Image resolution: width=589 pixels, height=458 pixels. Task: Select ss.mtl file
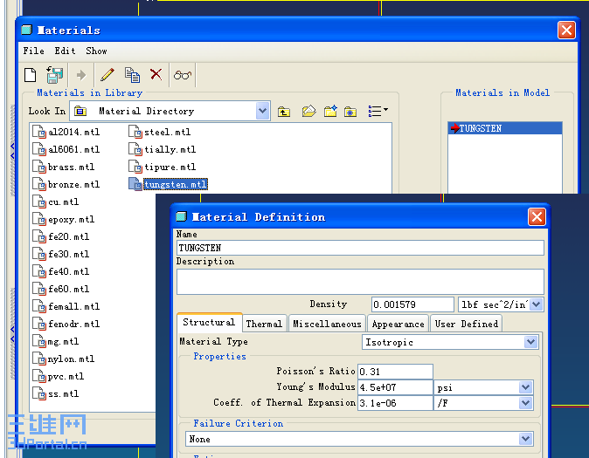click(56, 393)
